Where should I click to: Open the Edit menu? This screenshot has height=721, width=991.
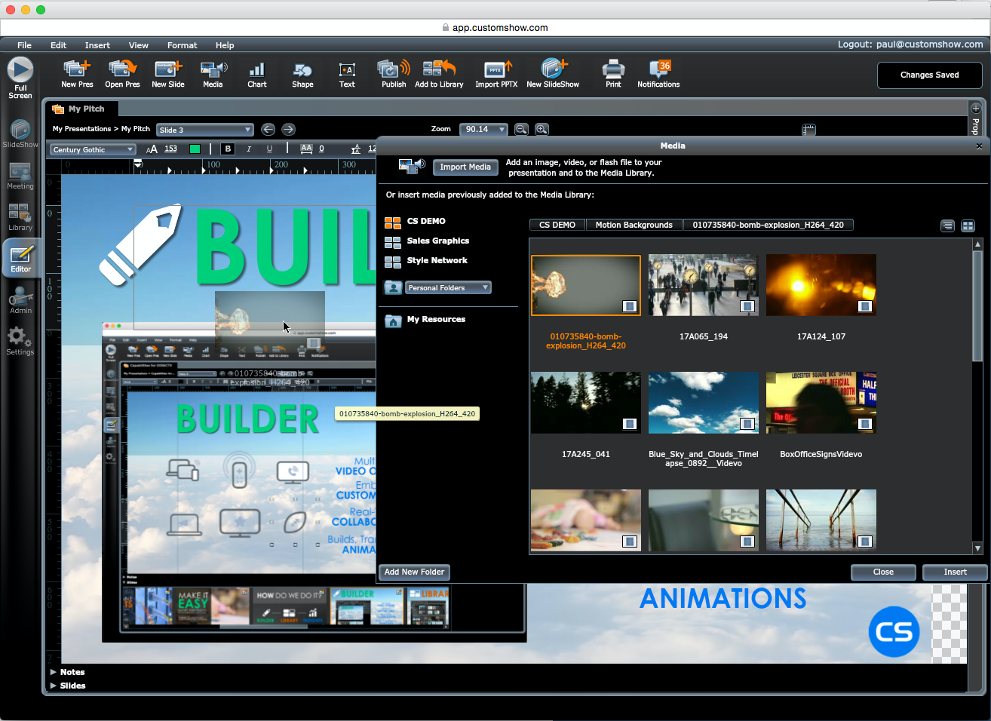click(x=58, y=45)
